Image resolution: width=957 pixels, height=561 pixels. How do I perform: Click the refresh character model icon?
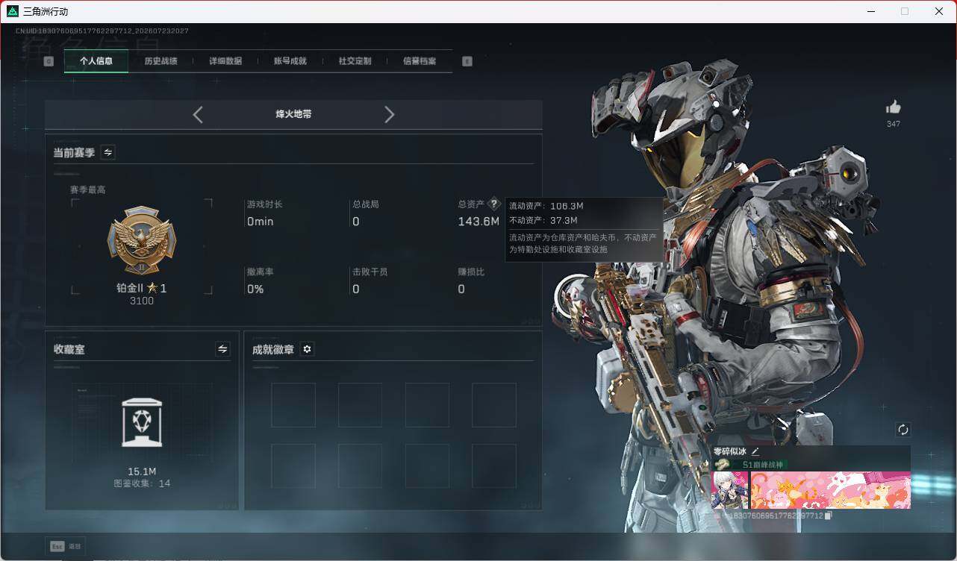click(x=903, y=430)
